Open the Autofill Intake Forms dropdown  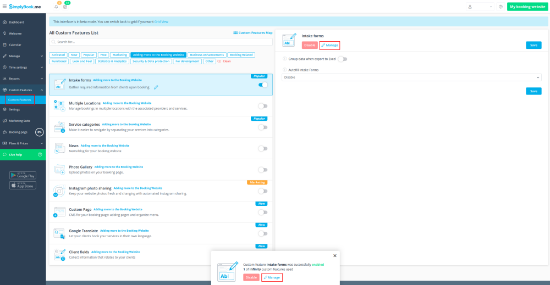click(411, 77)
